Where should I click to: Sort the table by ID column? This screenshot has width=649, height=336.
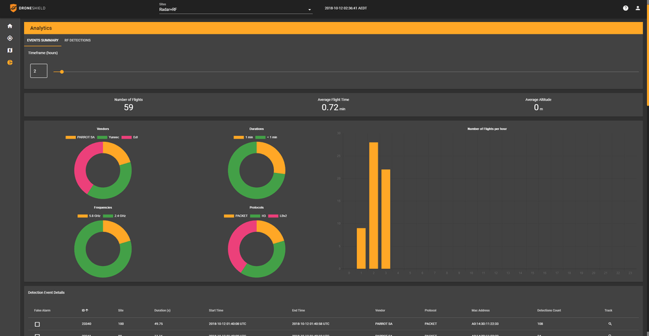[84, 311]
